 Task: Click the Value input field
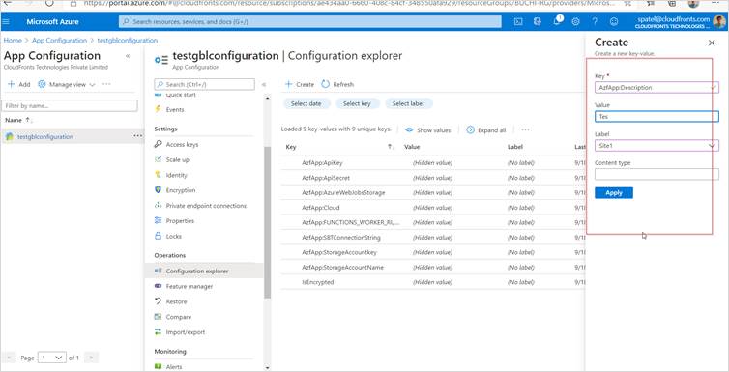pos(656,117)
